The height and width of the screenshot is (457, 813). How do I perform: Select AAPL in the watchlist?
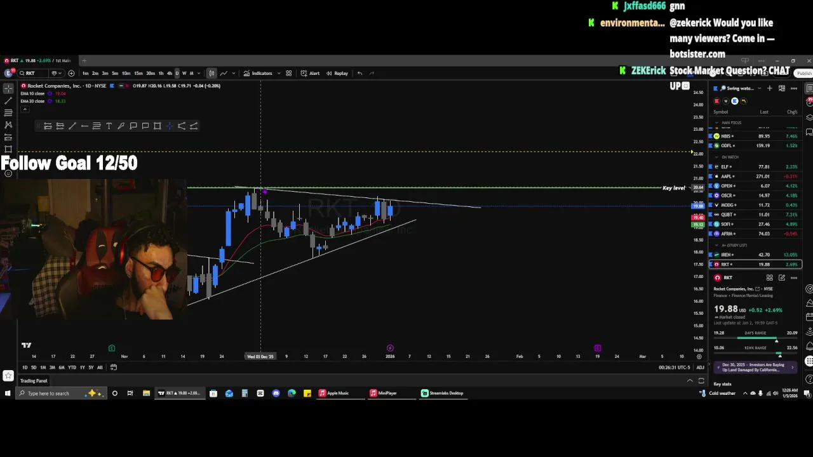click(756, 176)
